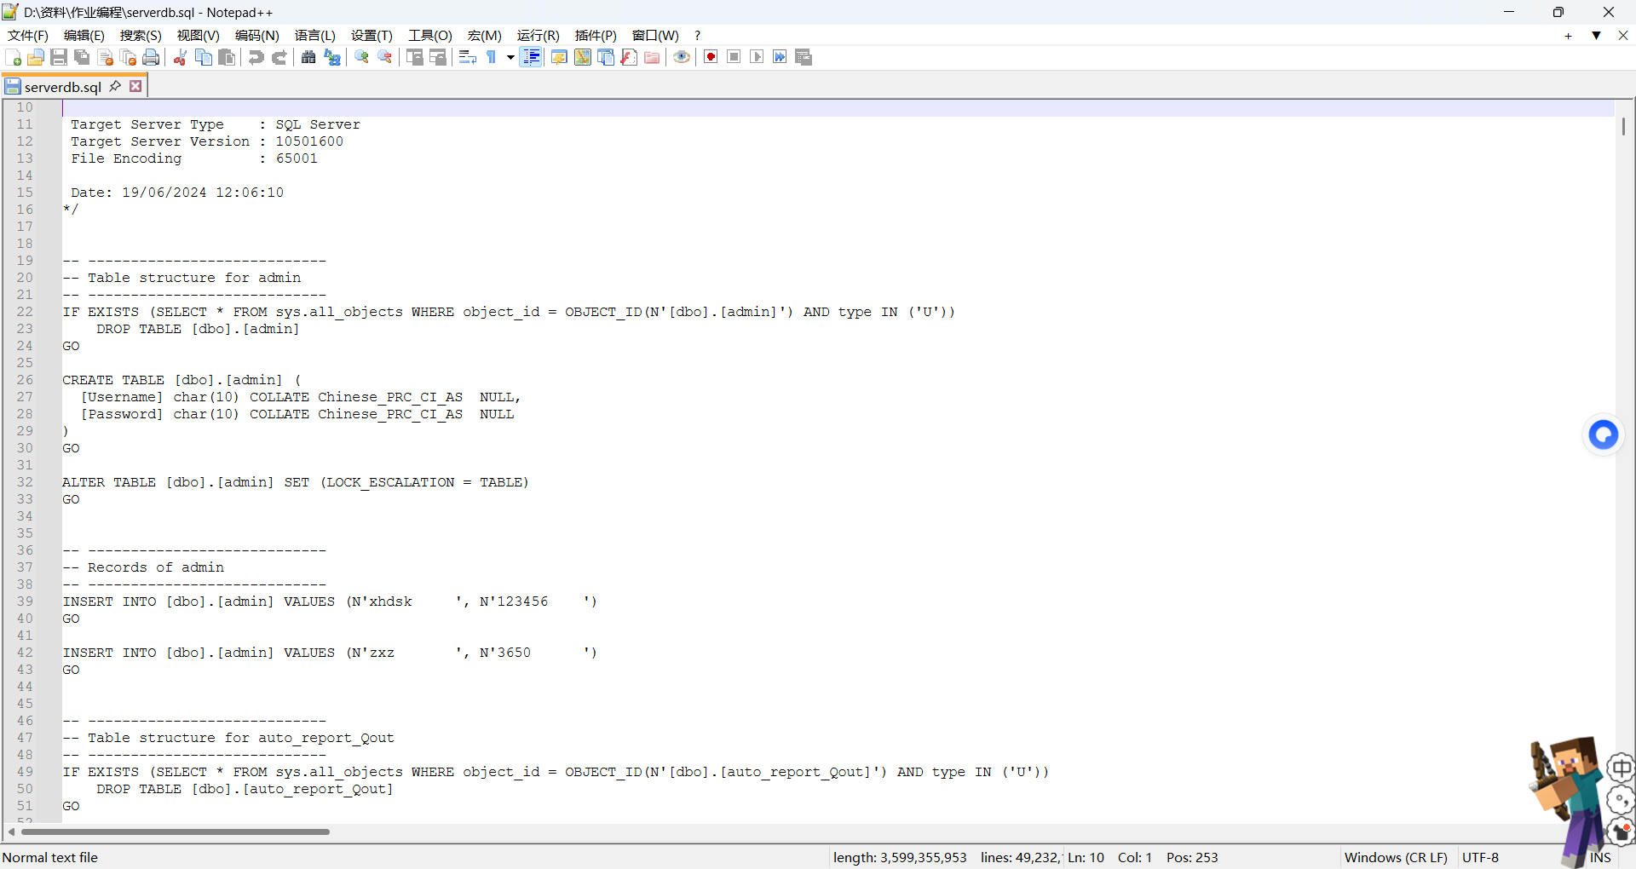Open the 插件(P) menu

[x=595, y=36]
